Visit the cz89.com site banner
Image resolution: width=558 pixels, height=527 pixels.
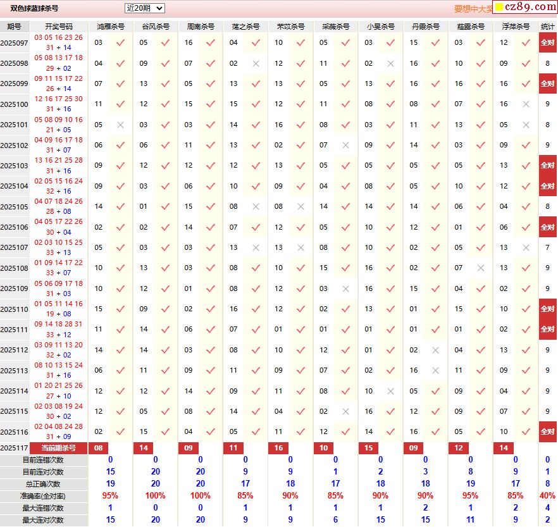pos(525,7)
